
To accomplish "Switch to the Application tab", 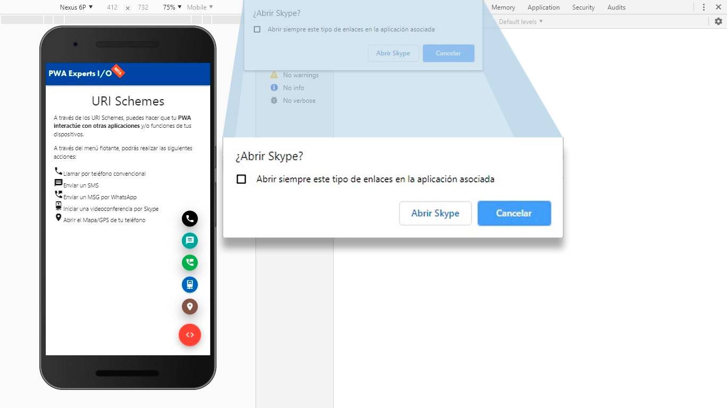I will (543, 7).
